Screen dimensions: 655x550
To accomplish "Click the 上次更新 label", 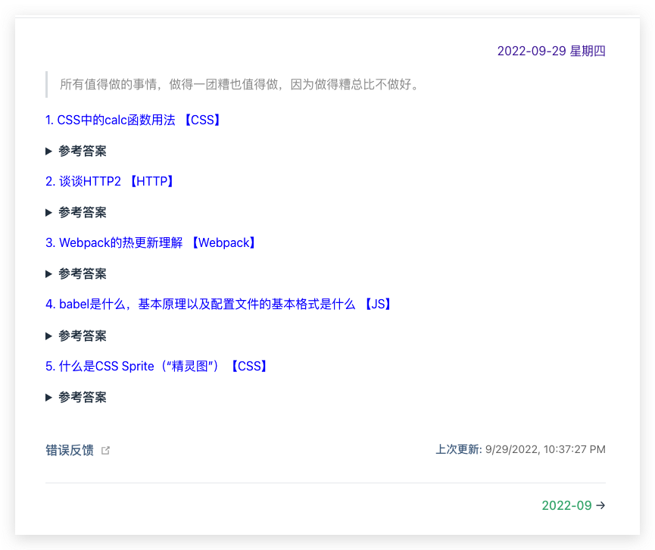I will [457, 449].
